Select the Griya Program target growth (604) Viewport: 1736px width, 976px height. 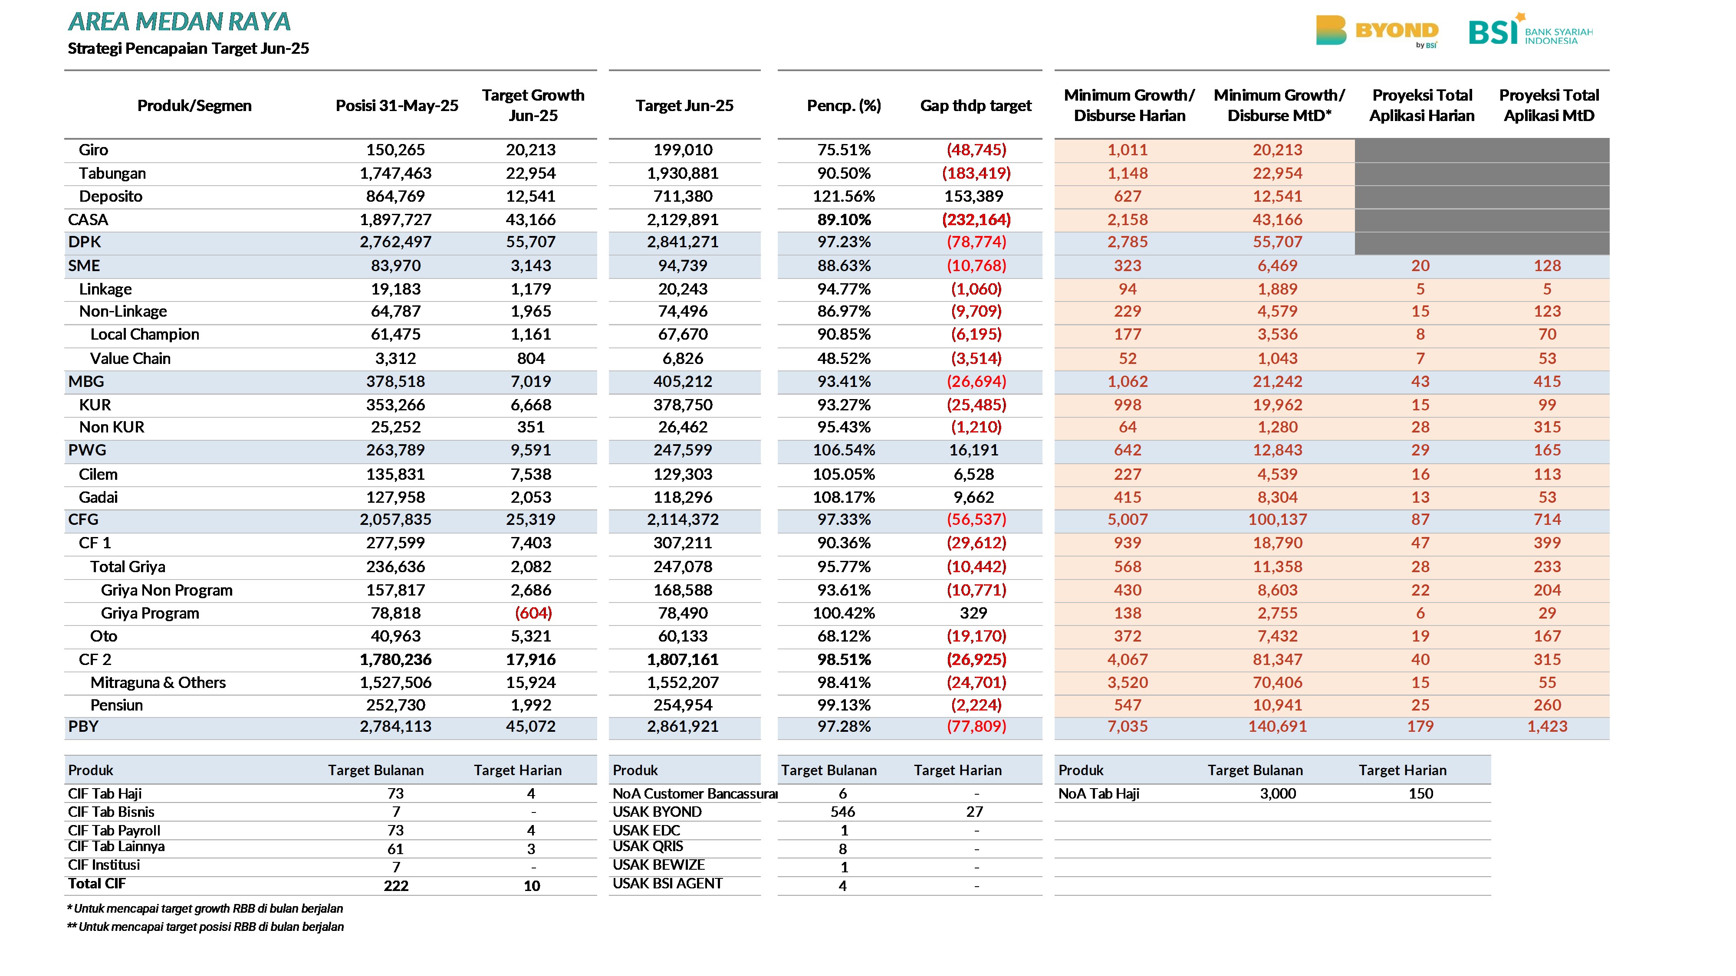click(533, 613)
